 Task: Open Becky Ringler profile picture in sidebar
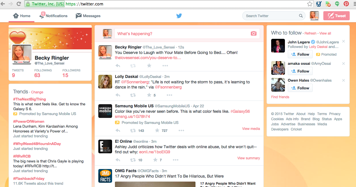point(22,55)
